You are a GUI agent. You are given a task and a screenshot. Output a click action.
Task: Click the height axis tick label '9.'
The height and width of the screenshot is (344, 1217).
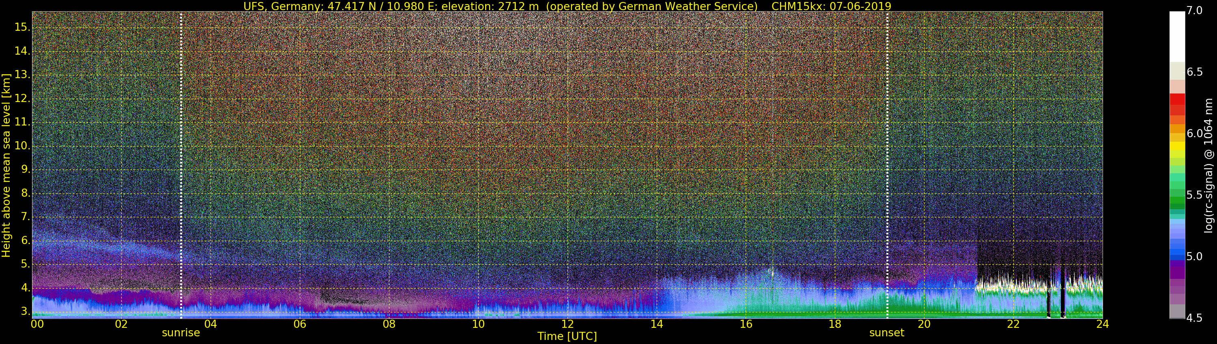pos(25,170)
